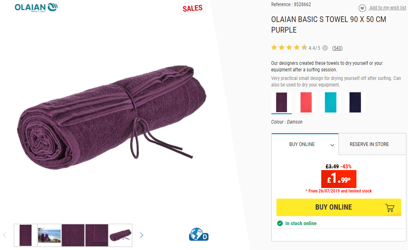This screenshot has height=250, width=408.
Task: Show next thumbnails with right arrow
Action: (x=141, y=235)
